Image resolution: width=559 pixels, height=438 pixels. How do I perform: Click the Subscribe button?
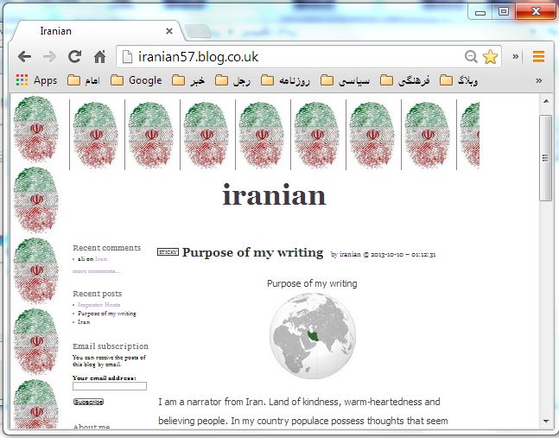(x=88, y=402)
